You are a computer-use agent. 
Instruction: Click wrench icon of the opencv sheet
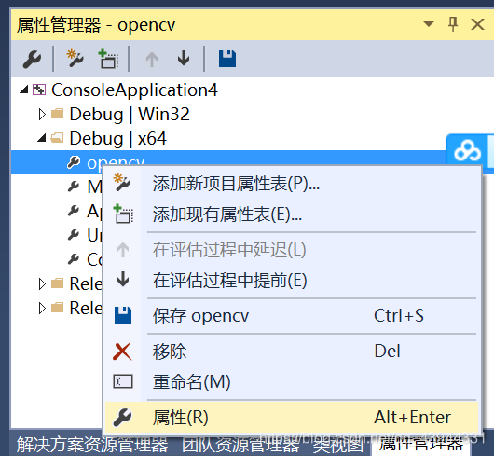(x=74, y=162)
